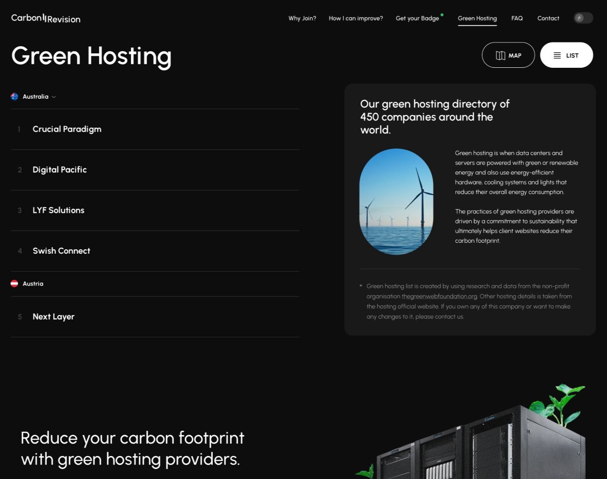Click the Carbon Revision logo
This screenshot has height=479, width=607.
pos(45,18)
